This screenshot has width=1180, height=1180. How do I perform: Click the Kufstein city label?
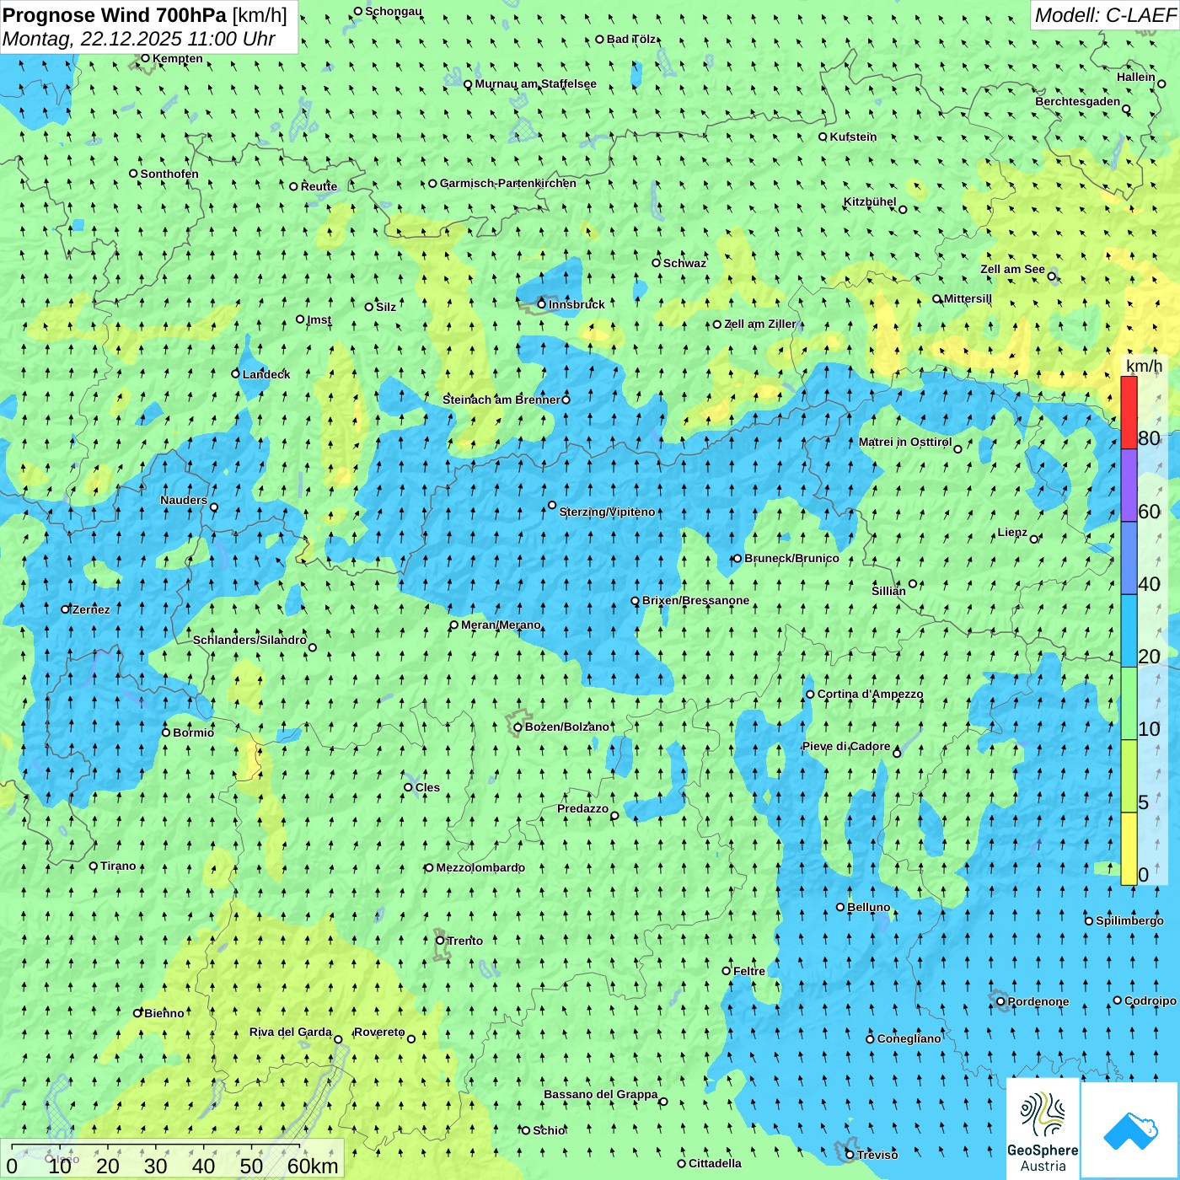click(853, 137)
